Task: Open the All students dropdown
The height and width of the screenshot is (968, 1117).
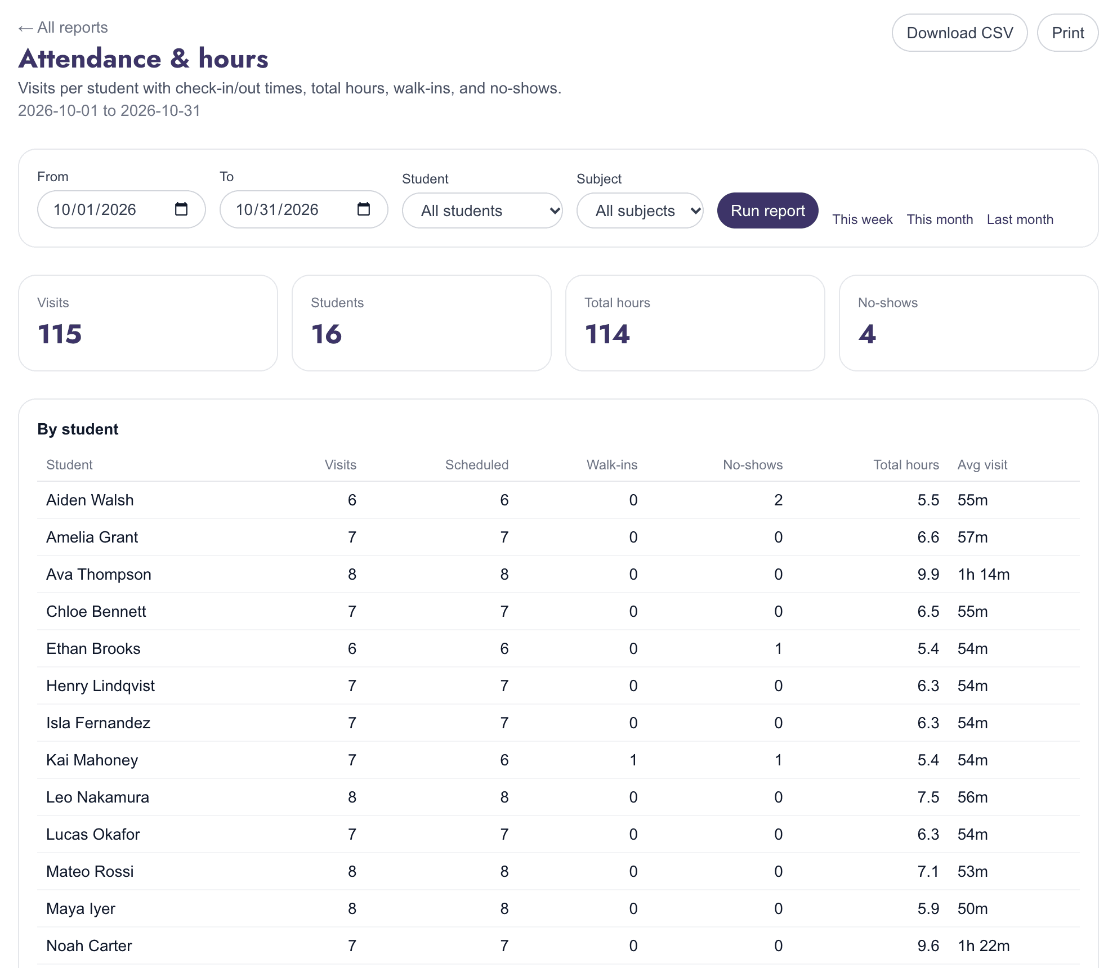Action: [482, 210]
